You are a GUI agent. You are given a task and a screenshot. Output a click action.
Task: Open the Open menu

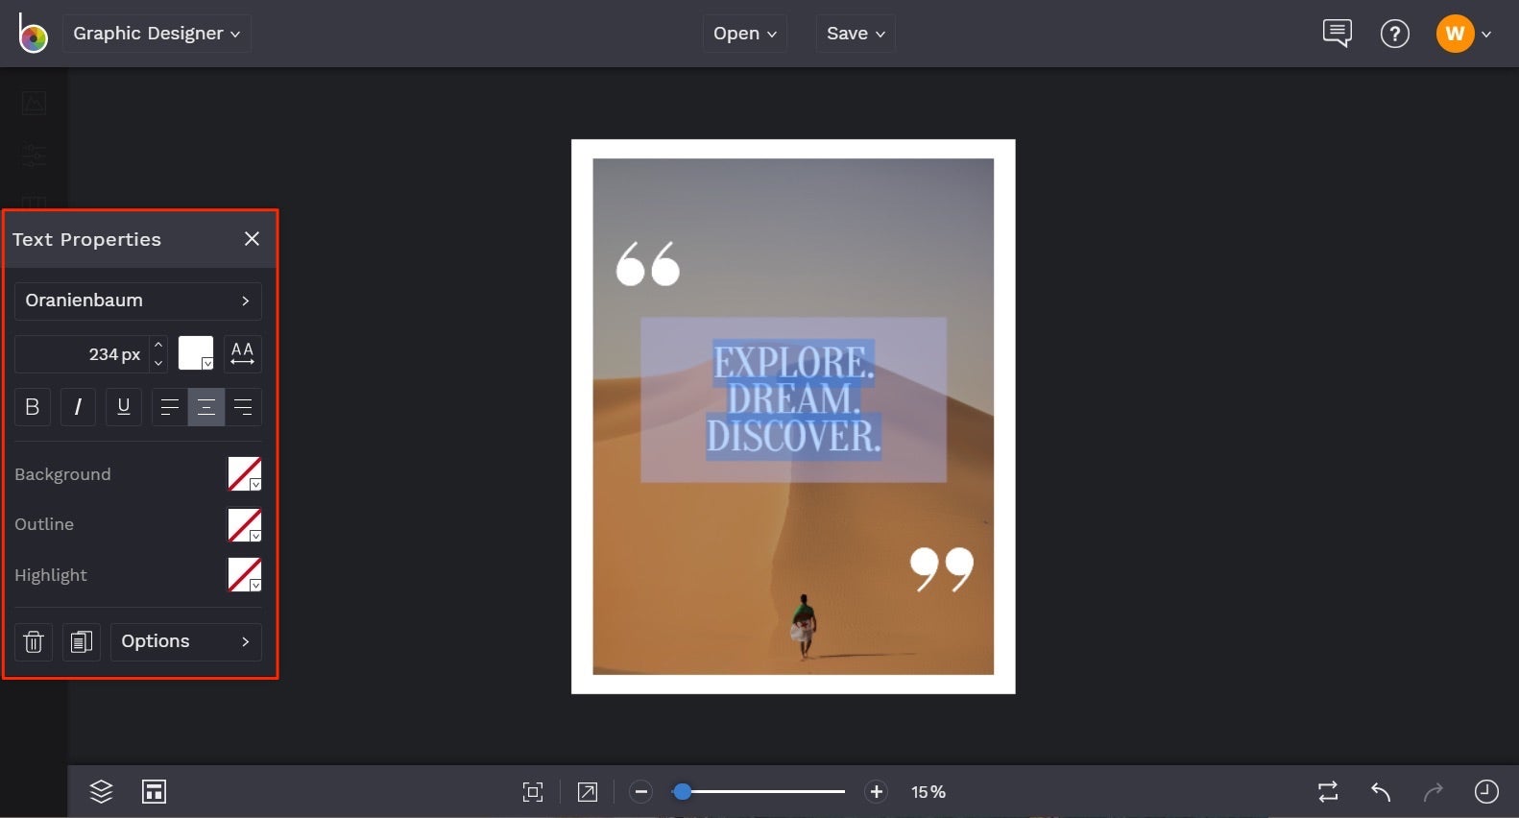coord(744,34)
